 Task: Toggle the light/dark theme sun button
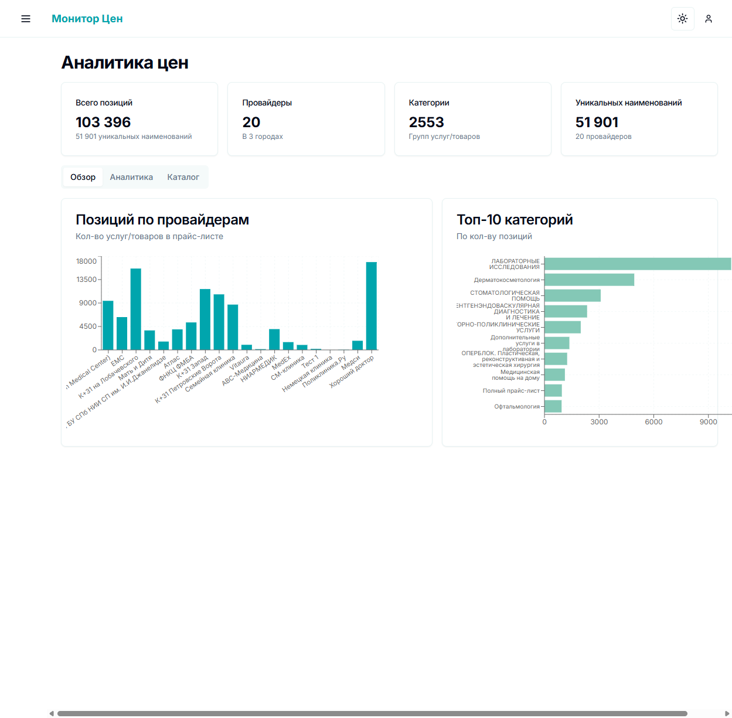pyautogui.click(x=682, y=19)
